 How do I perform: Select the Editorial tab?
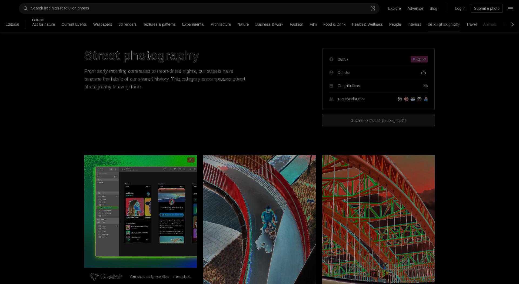(12, 24)
